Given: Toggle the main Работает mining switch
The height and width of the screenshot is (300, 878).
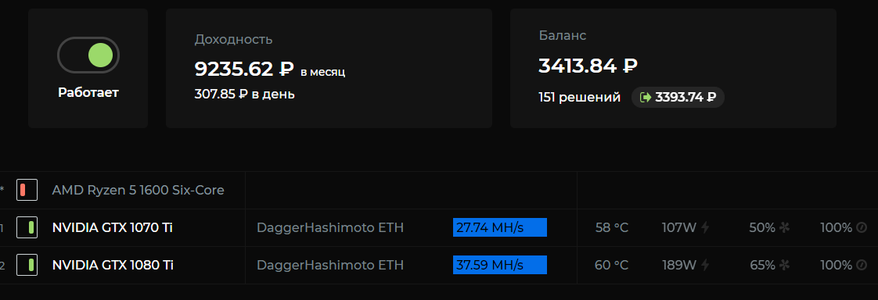Looking at the screenshot, I should 88,55.
